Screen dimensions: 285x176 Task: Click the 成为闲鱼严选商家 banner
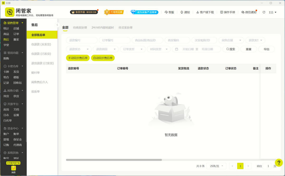(144, 12)
